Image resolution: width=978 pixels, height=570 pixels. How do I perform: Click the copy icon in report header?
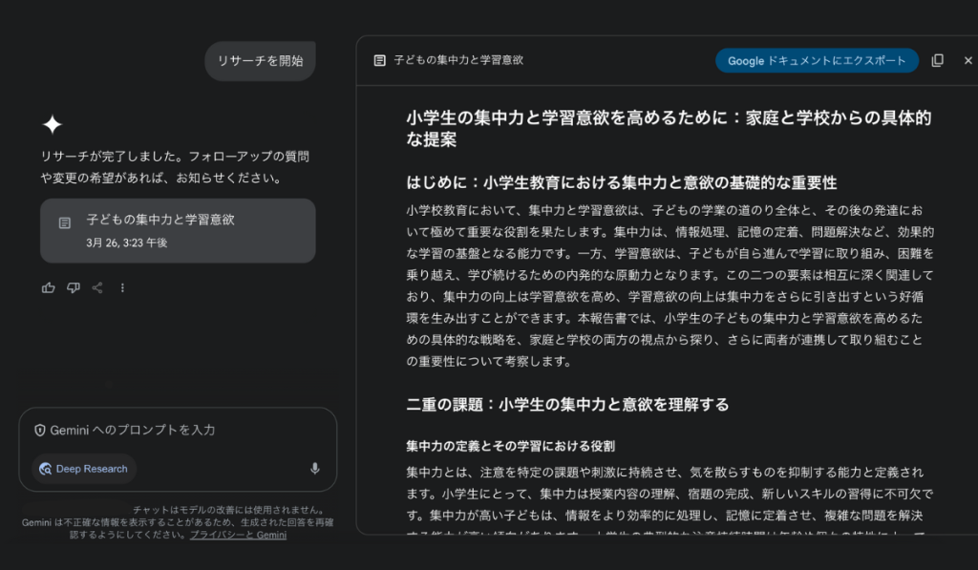coord(937,60)
